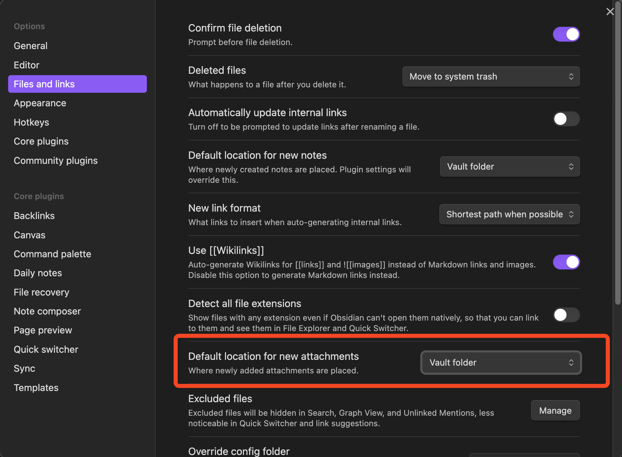Click the vertical scrollbar in settings pane

618,152
